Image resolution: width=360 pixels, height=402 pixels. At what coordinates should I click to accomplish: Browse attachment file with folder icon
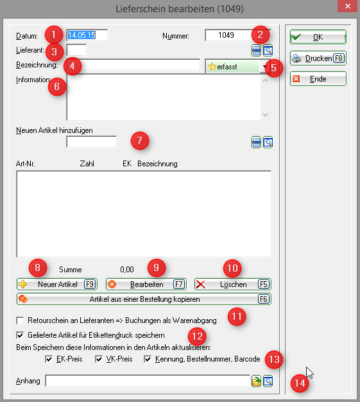pyautogui.click(x=256, y=381)
